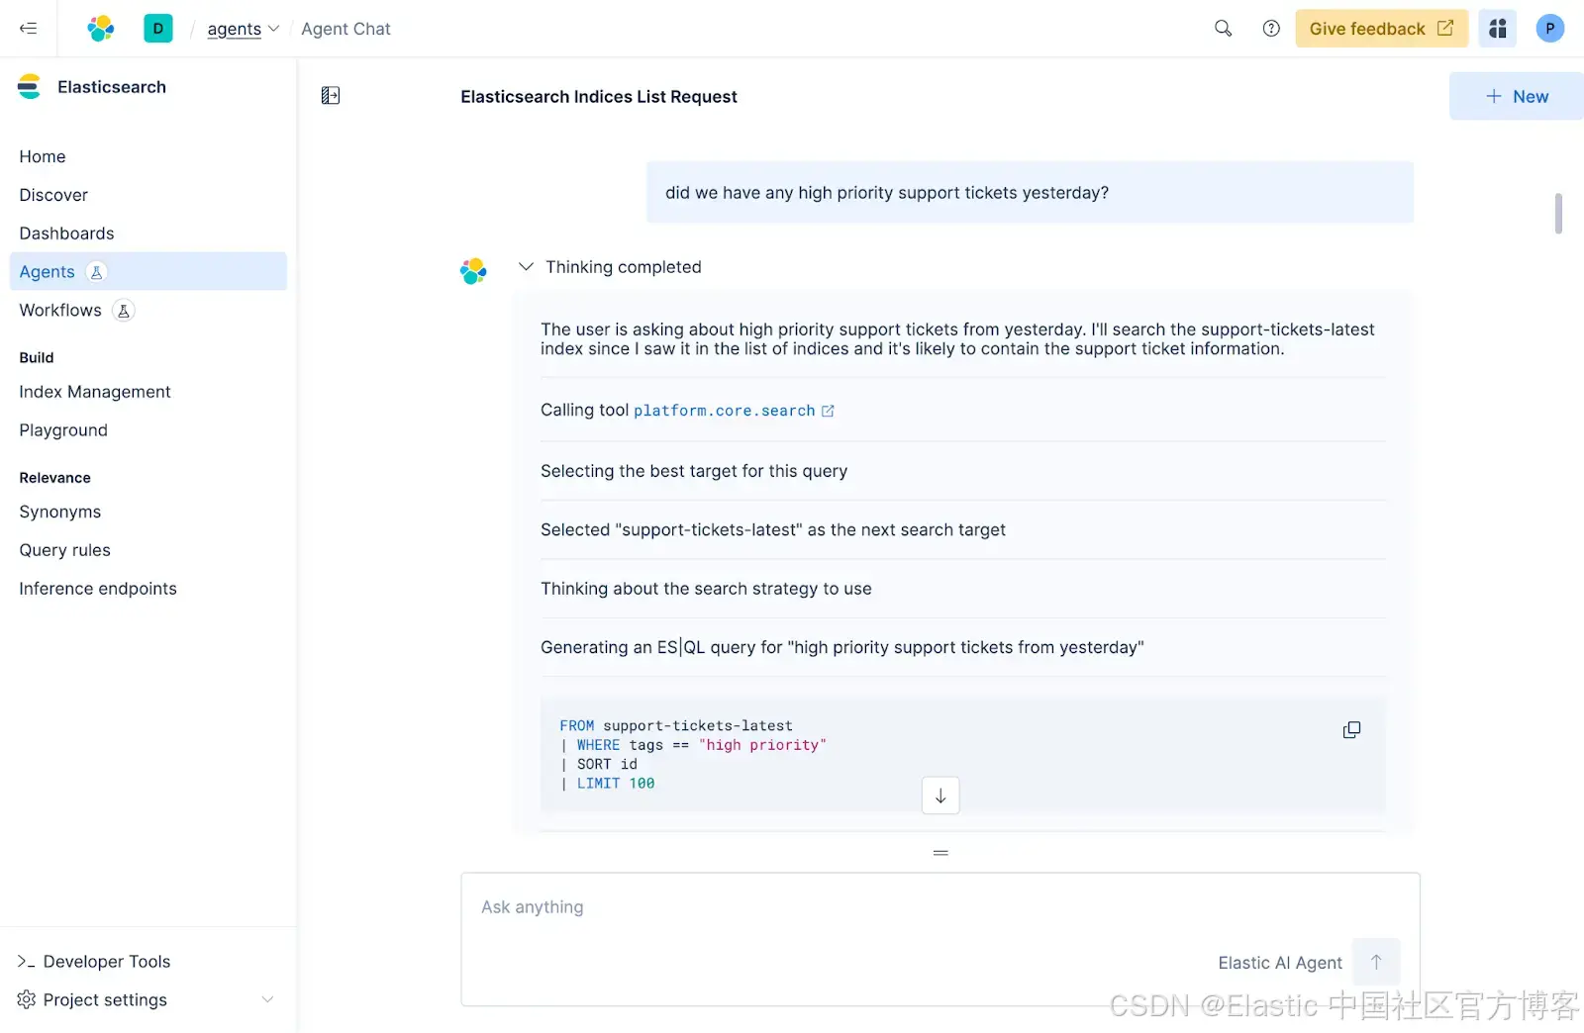This screenshot has height=1033, width=1584.
Task: Copy the ES|QL query code block
Action: [1351, 730]
